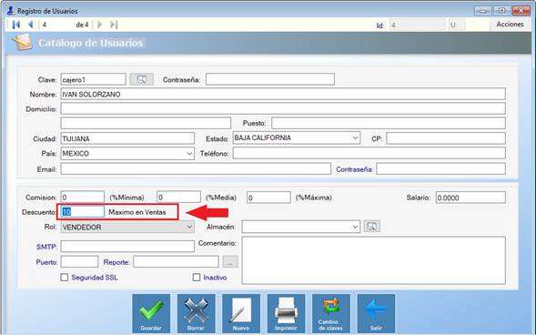Open the País dropdown
536x335 pixels.
pyautogui.click(x=189, y=154)
